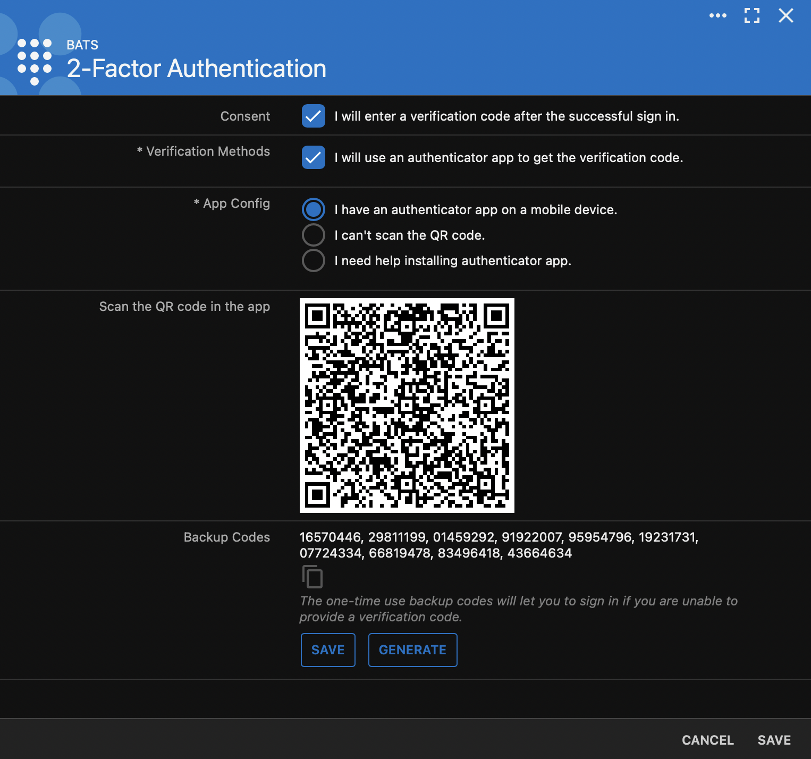This screenshot has height=759, width=811.
Task: Click the "Scan the QR code in the app" label
Action: tap(184, 307)
